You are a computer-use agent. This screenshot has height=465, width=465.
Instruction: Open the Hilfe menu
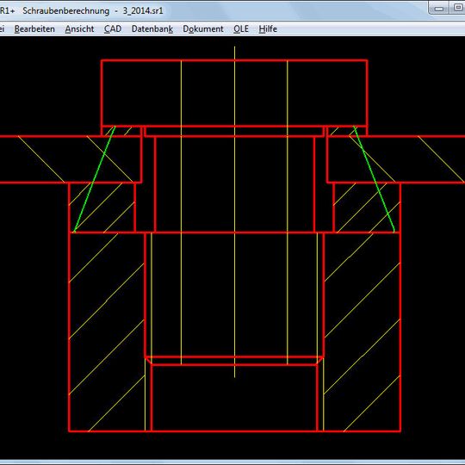click(268, 28)
